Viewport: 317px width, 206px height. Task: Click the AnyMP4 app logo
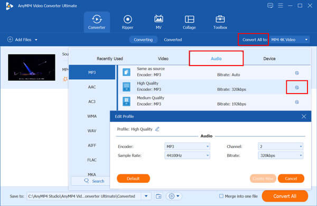point(10,6)
